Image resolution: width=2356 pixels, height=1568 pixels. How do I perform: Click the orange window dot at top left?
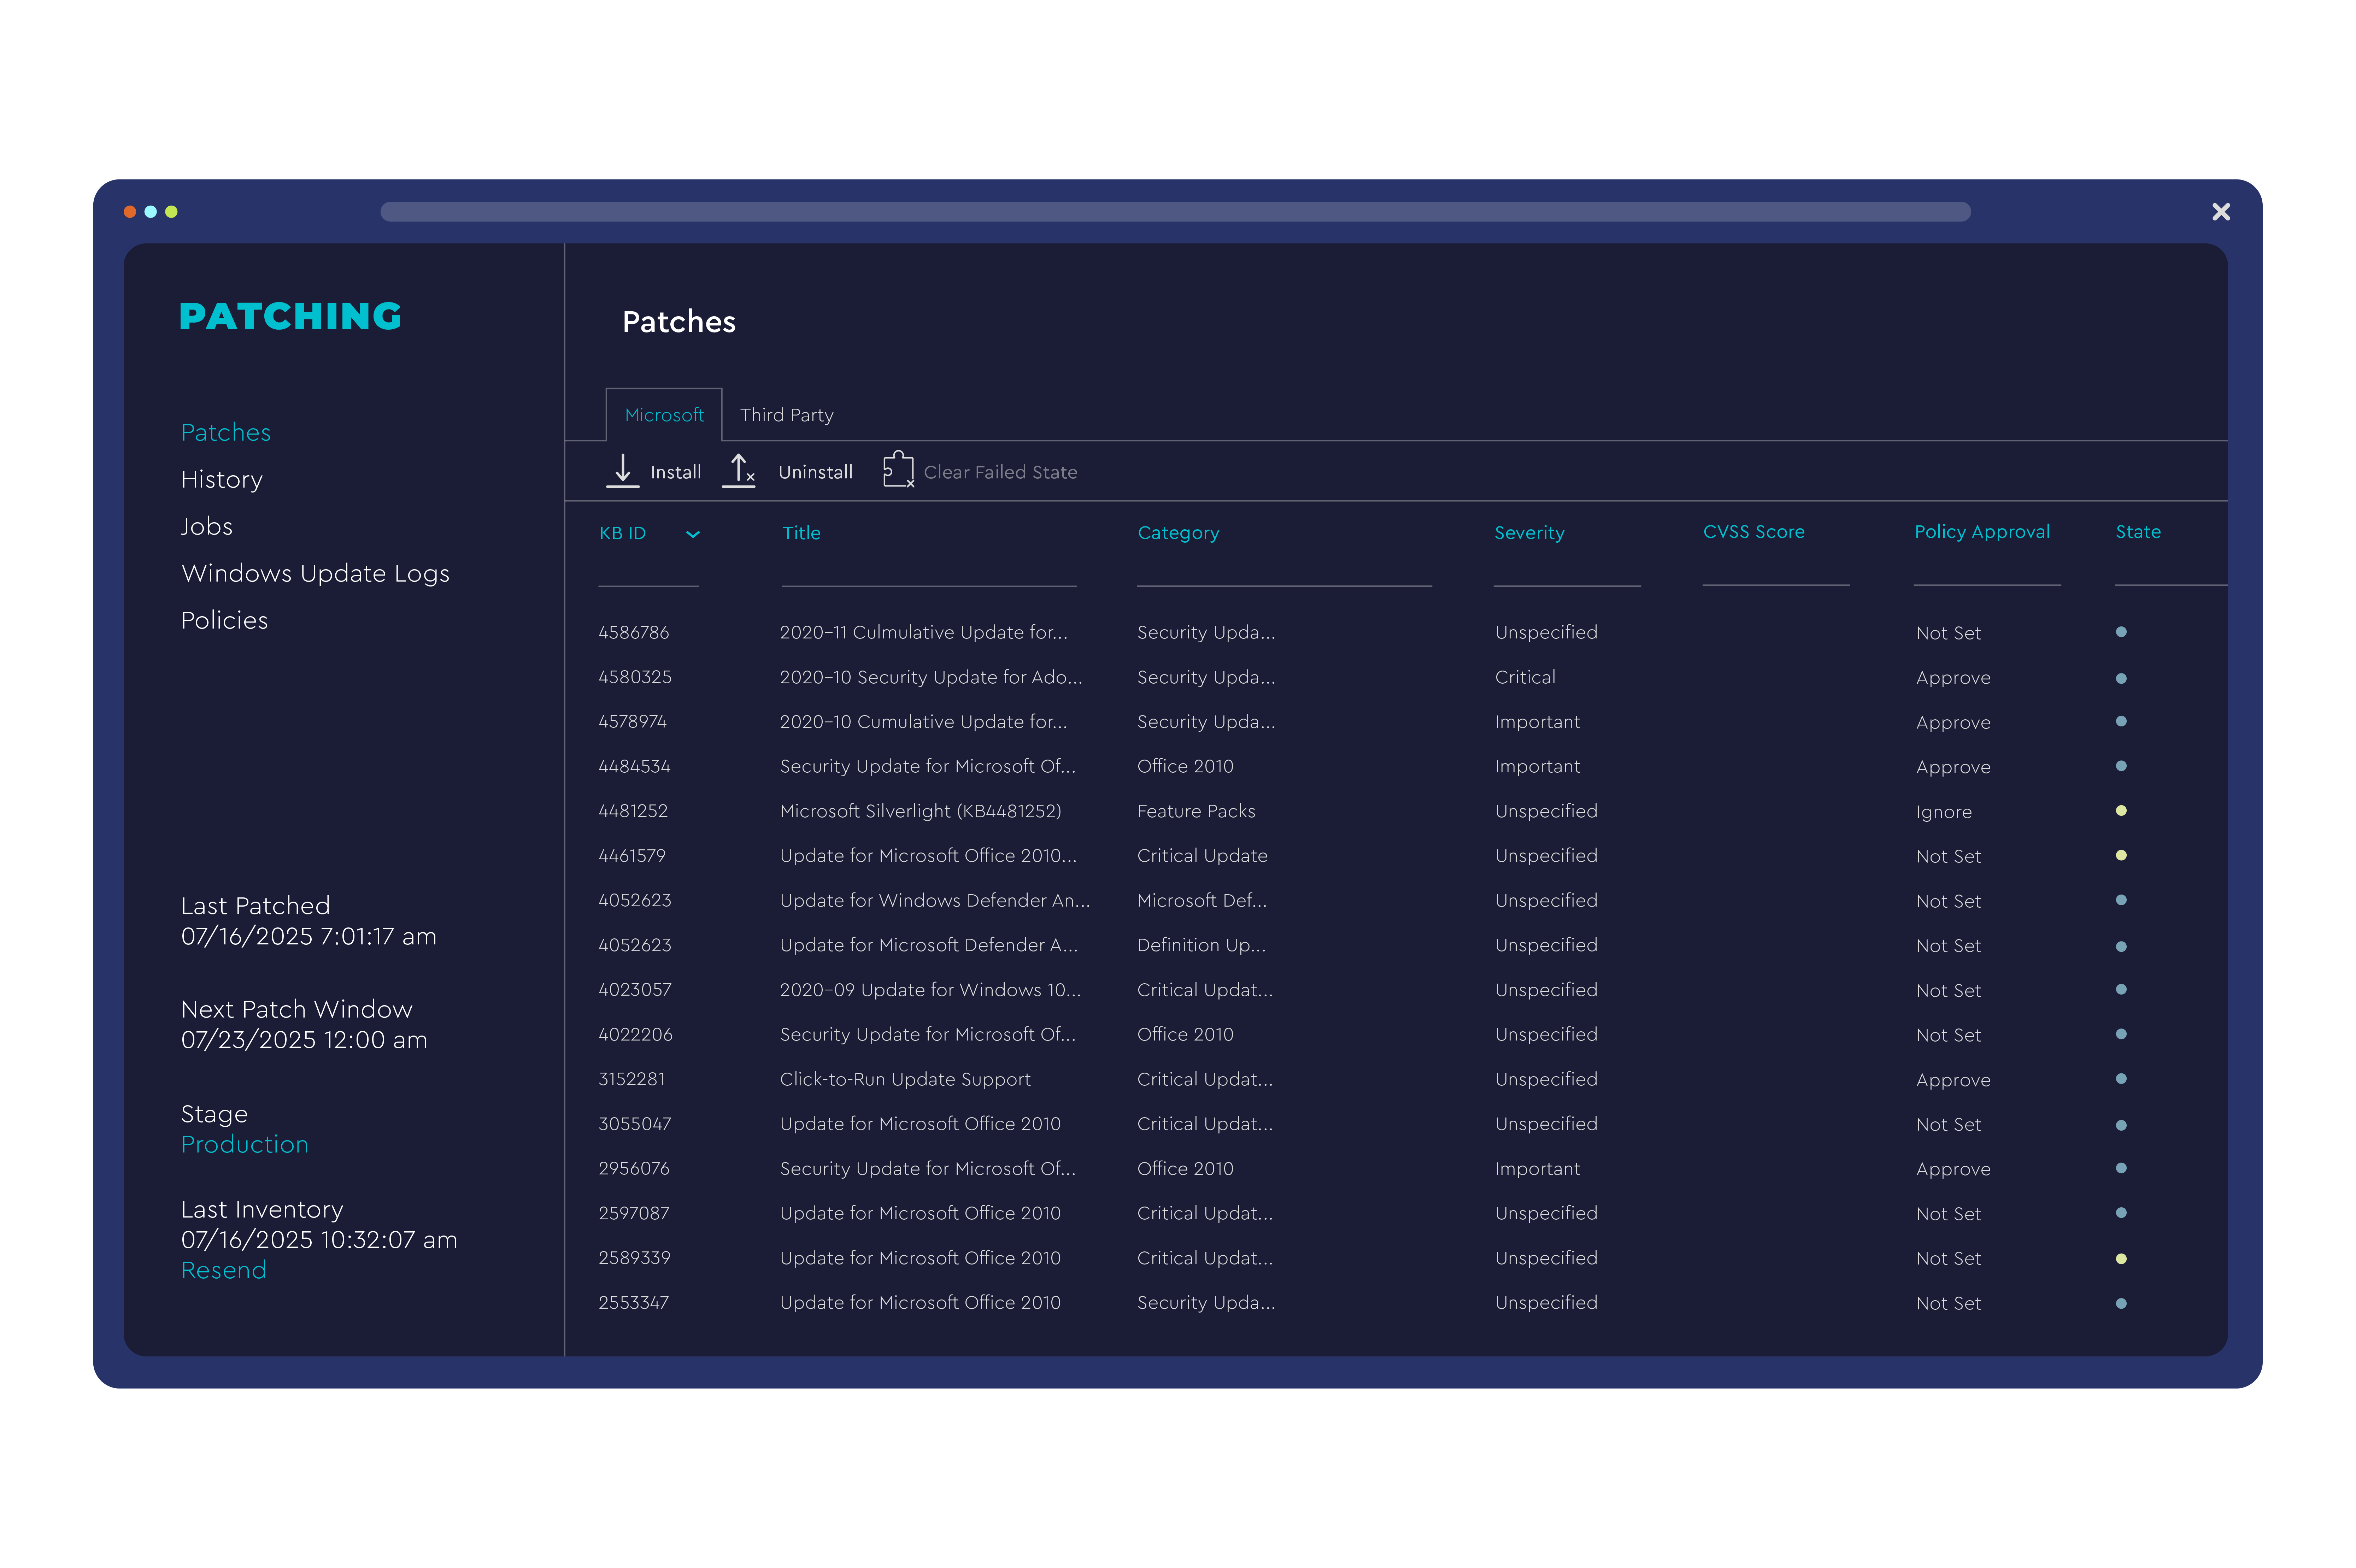pyautogui.click(x=130, y=212)
